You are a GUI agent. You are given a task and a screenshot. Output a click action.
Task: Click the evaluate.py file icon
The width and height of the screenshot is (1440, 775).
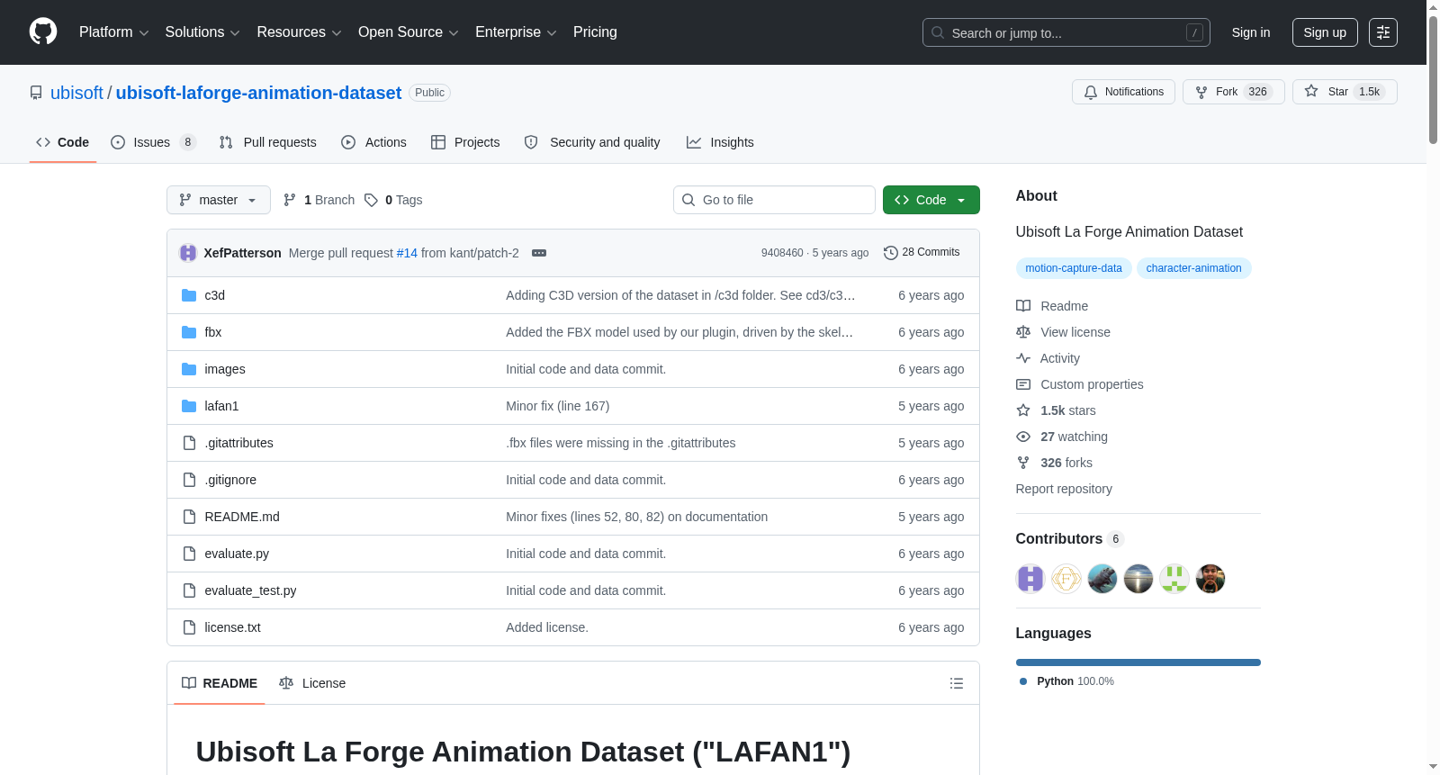tap(189, 554)
